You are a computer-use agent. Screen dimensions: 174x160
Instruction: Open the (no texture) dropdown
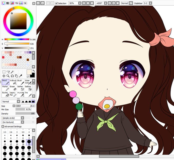23,122
